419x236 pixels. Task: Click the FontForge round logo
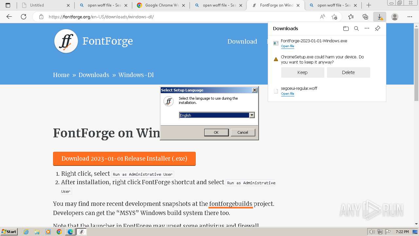tap(66, 41)
